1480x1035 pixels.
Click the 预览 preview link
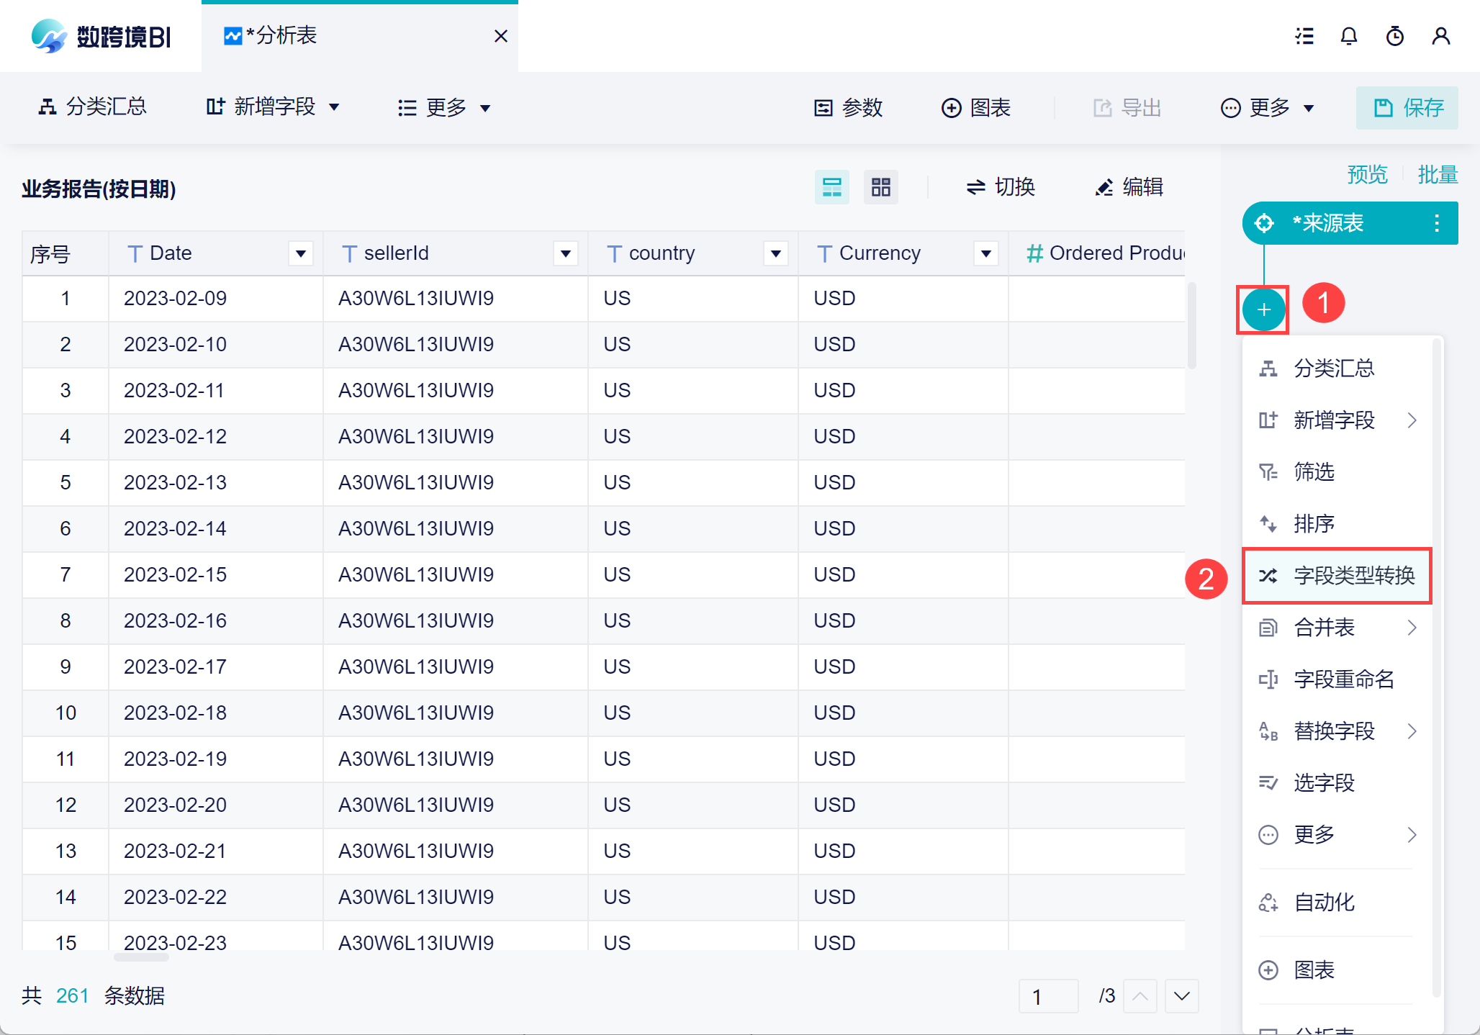[1367, 174]
